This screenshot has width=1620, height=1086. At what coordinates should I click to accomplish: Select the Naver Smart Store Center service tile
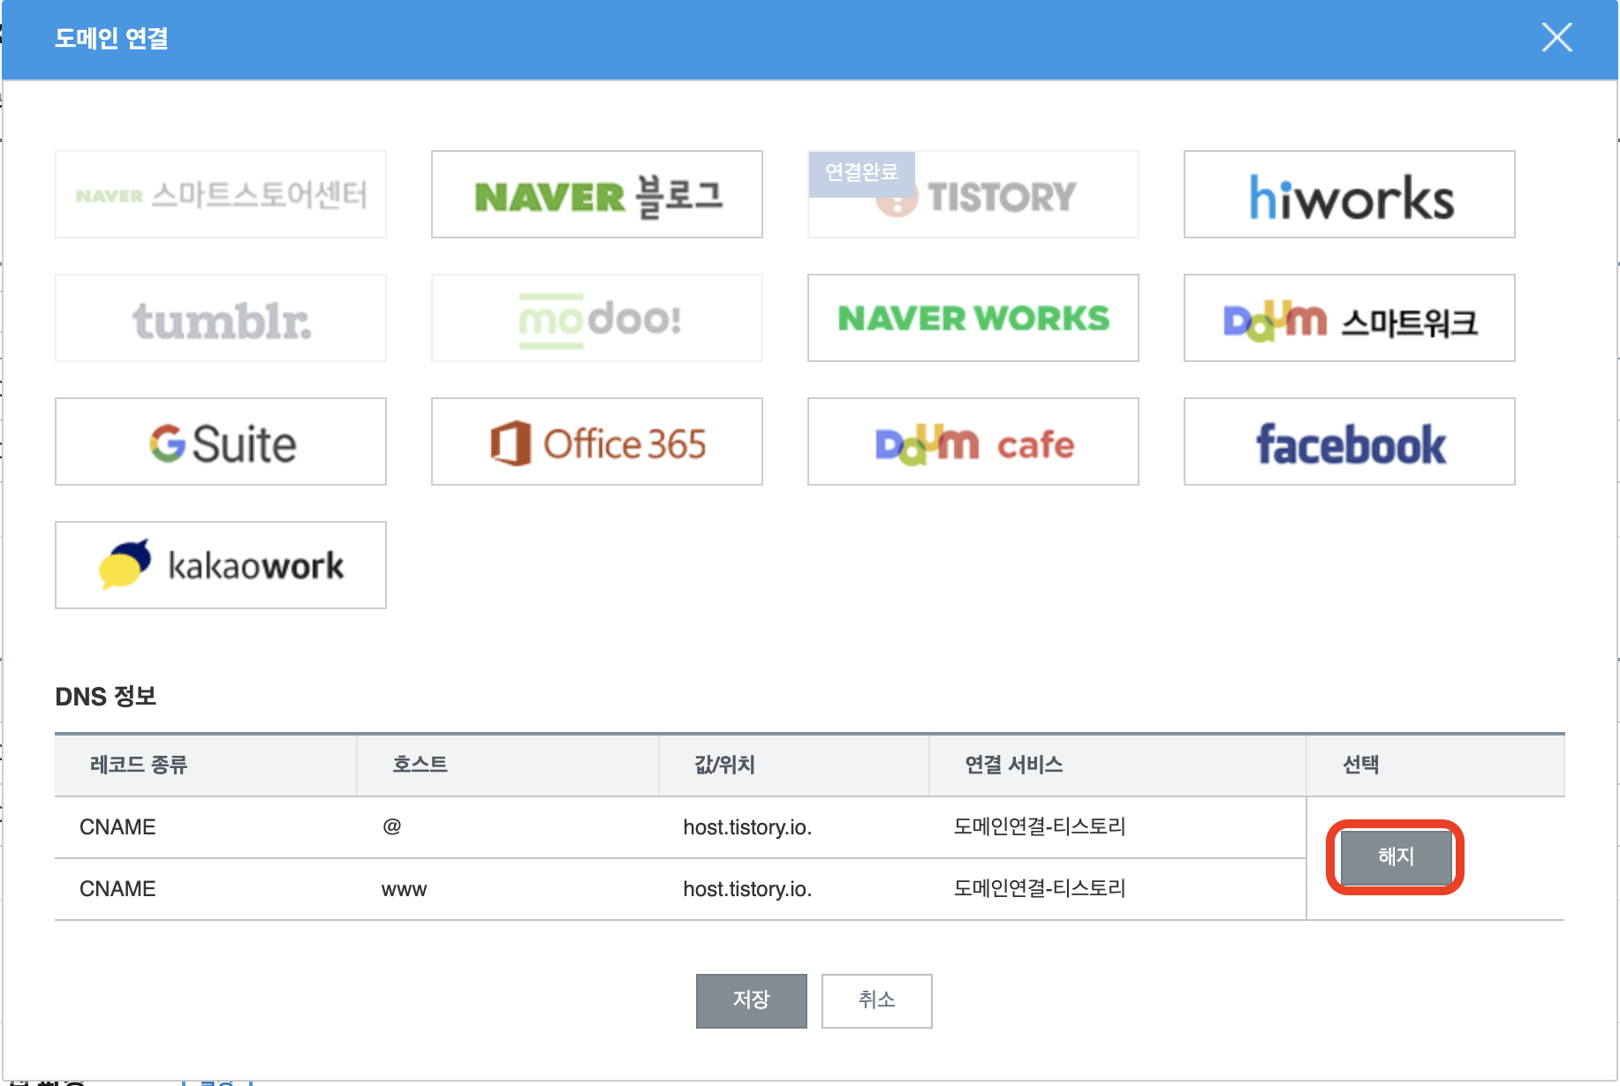point(221,194)
